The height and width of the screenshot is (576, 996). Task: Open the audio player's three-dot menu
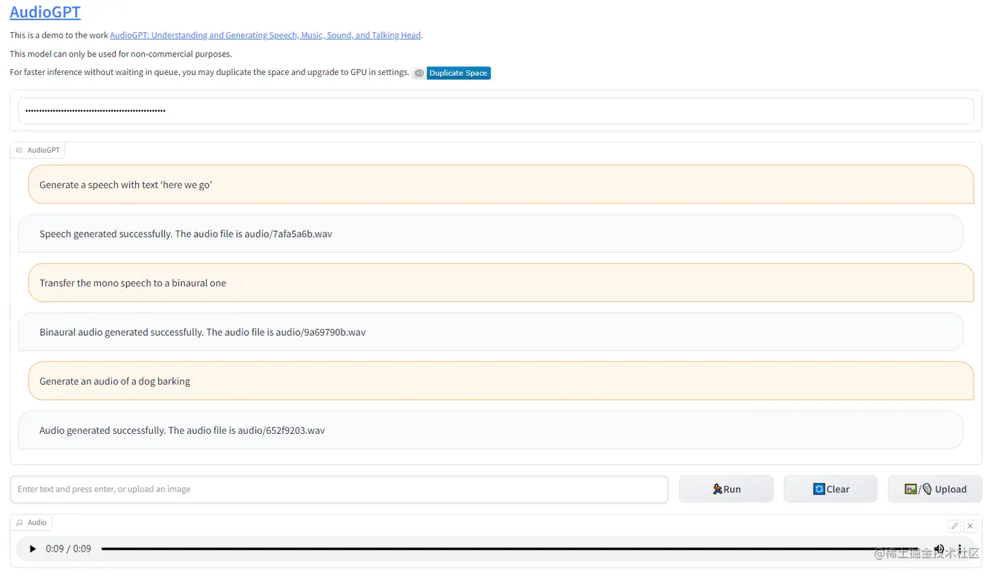point(960,549)
